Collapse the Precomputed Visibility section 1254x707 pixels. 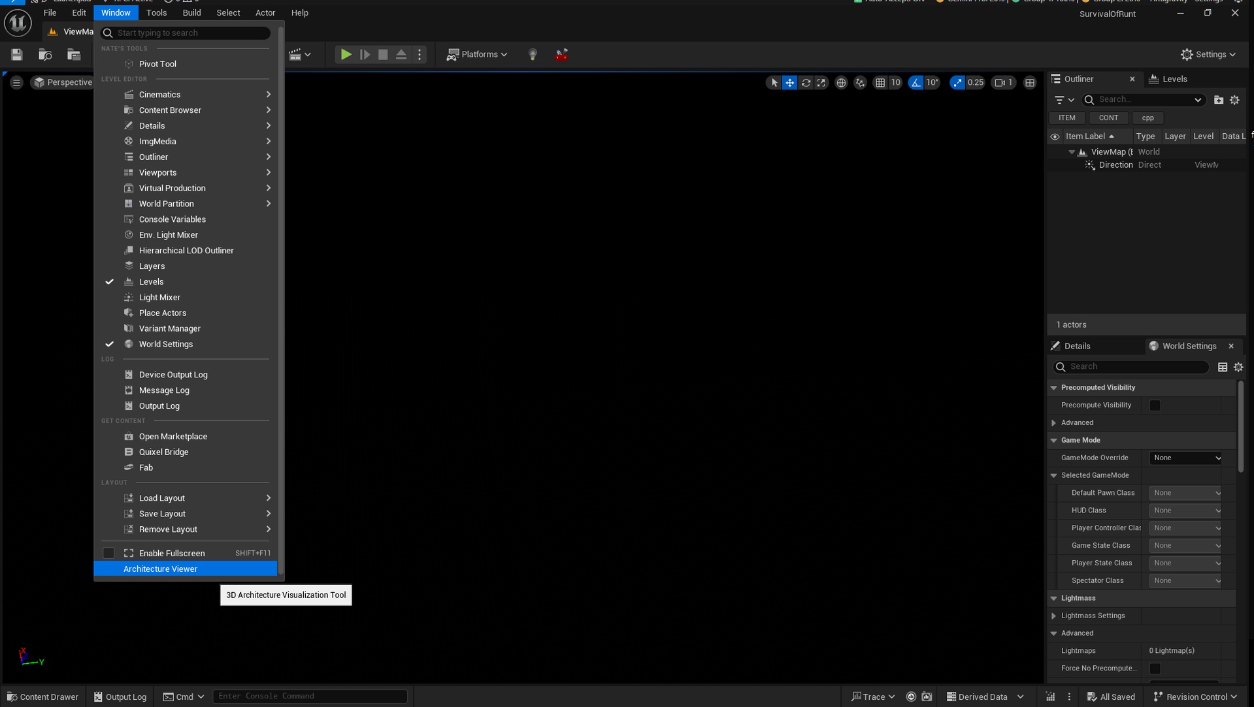coord(1053,388)
